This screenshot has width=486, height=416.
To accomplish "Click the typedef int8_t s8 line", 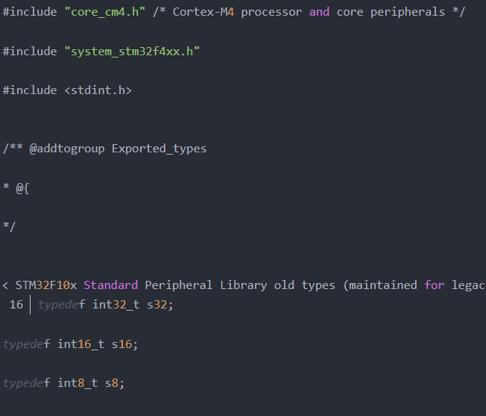I will point(63,383).
